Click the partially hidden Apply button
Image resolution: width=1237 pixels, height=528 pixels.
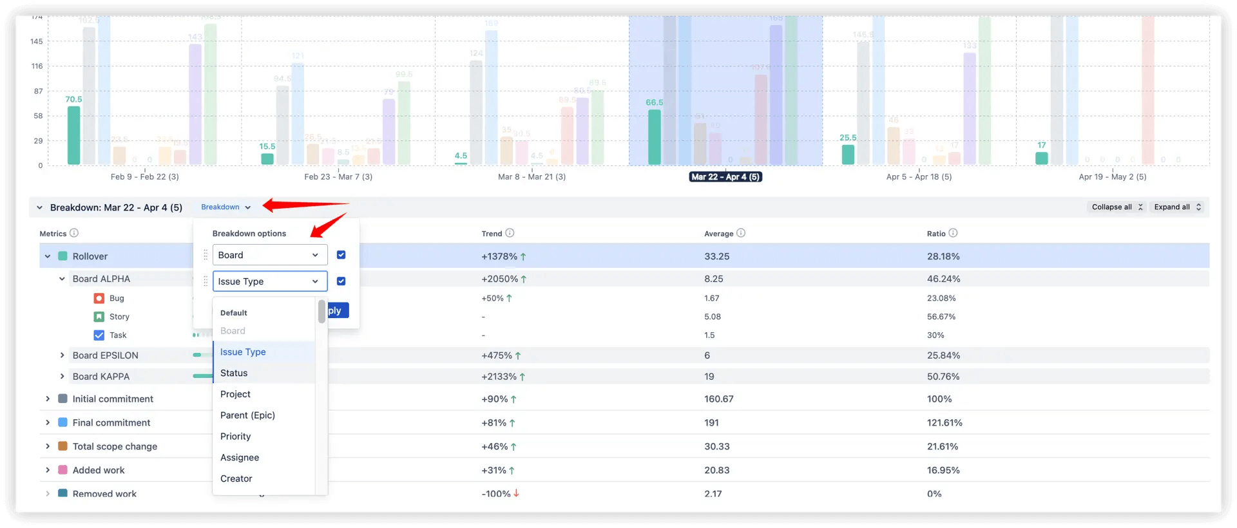338,310
